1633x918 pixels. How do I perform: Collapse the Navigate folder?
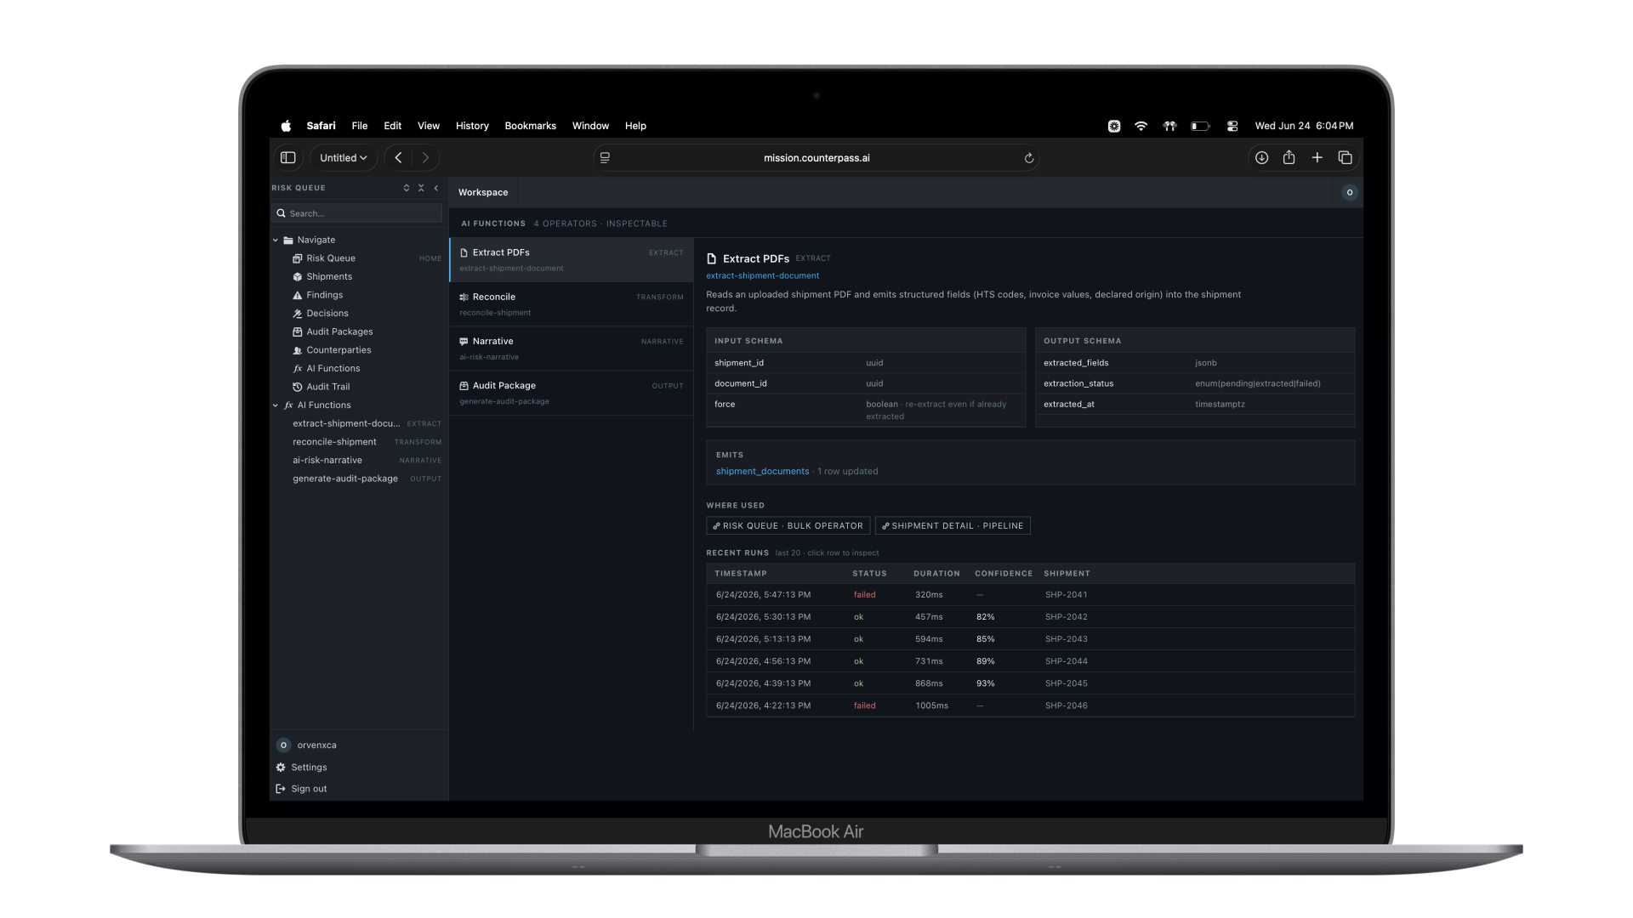pyautogui.click(x=276, y=241)
